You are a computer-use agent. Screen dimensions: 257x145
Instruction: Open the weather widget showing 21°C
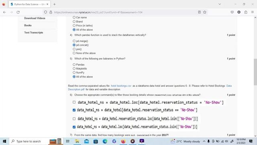point(185,141)
